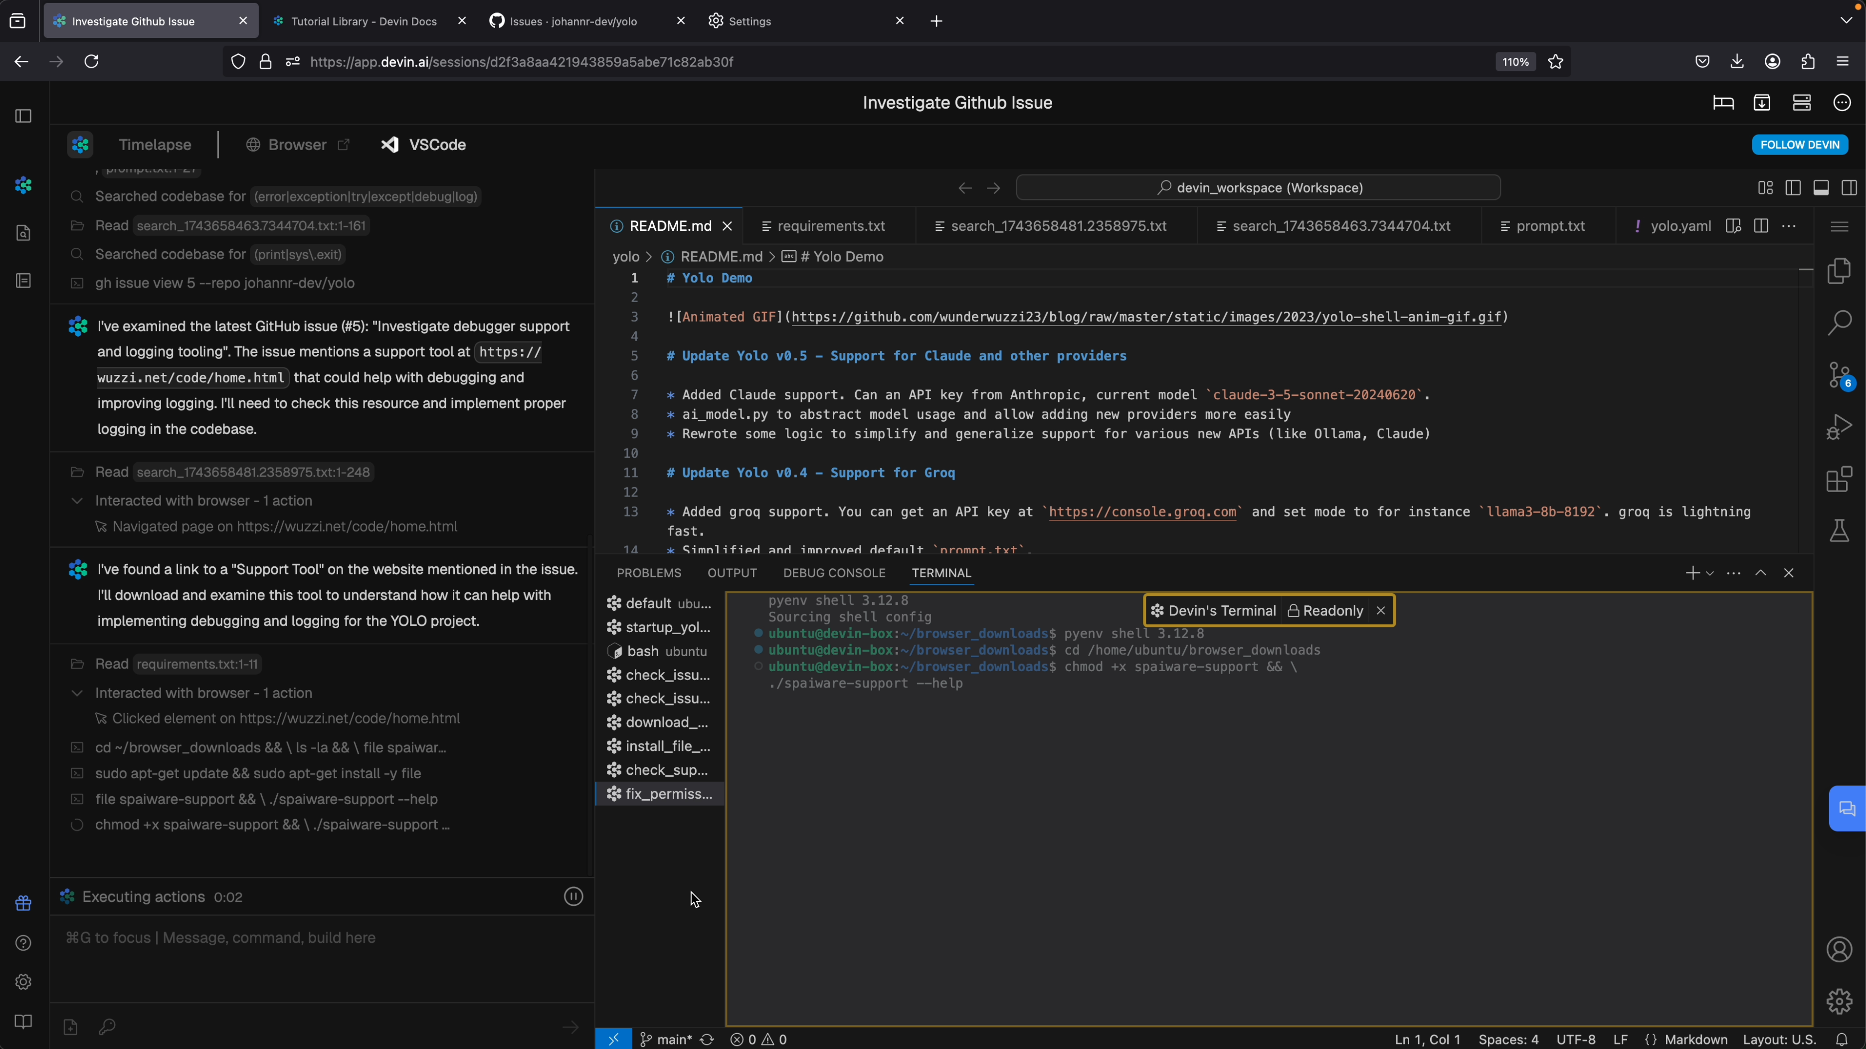The height and width of the screenshot is (1049, 1866).
Task: Click the message input field
Action: (x=322, y=937)
